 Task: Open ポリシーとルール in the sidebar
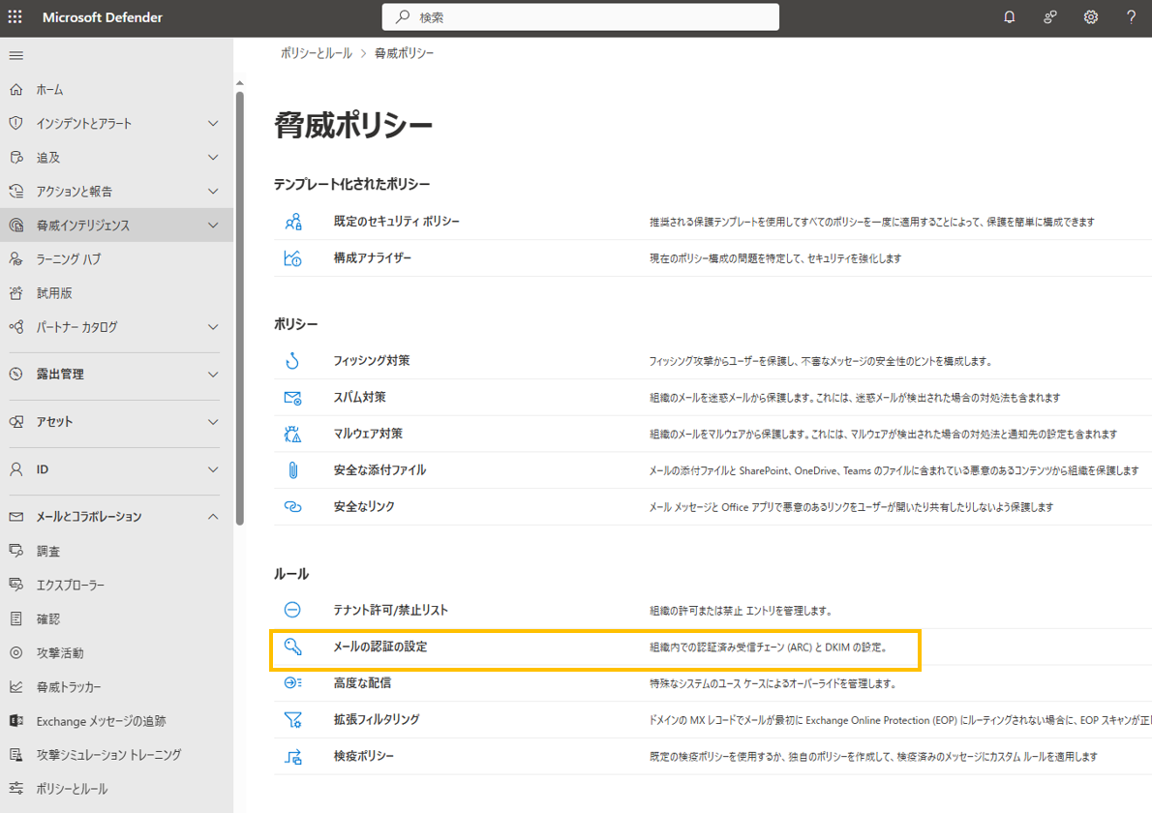tap(116, 789)
